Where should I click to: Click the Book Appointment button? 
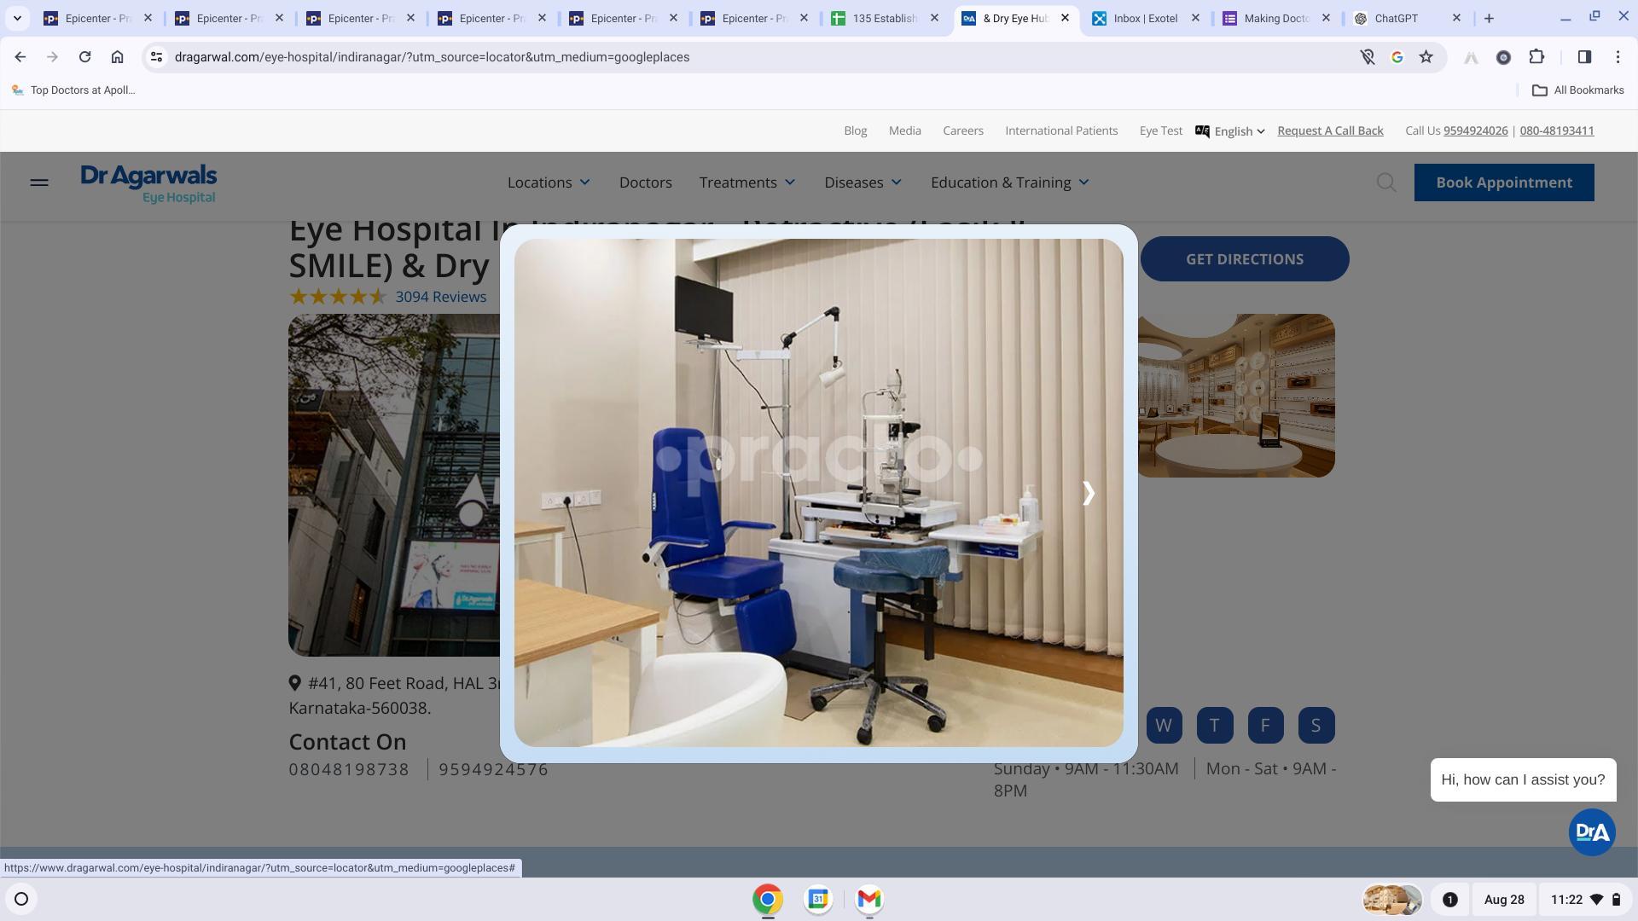coord(1504,182)
